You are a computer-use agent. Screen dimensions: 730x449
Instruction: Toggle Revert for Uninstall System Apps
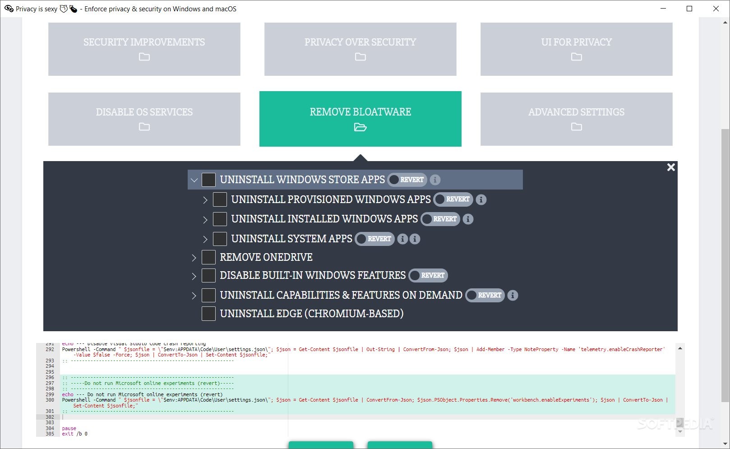click(x=374, y=239)
